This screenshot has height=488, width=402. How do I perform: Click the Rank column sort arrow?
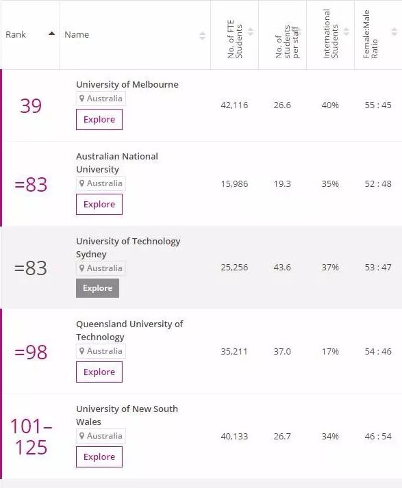click(x=52, y=34)
